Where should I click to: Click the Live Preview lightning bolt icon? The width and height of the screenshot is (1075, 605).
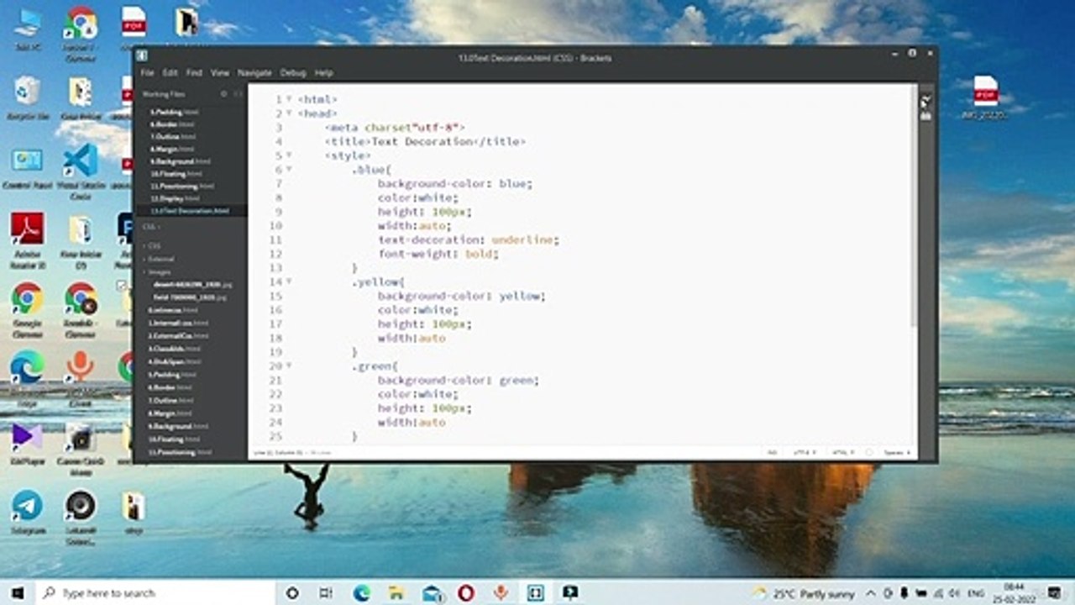click(x=926, y=100)
